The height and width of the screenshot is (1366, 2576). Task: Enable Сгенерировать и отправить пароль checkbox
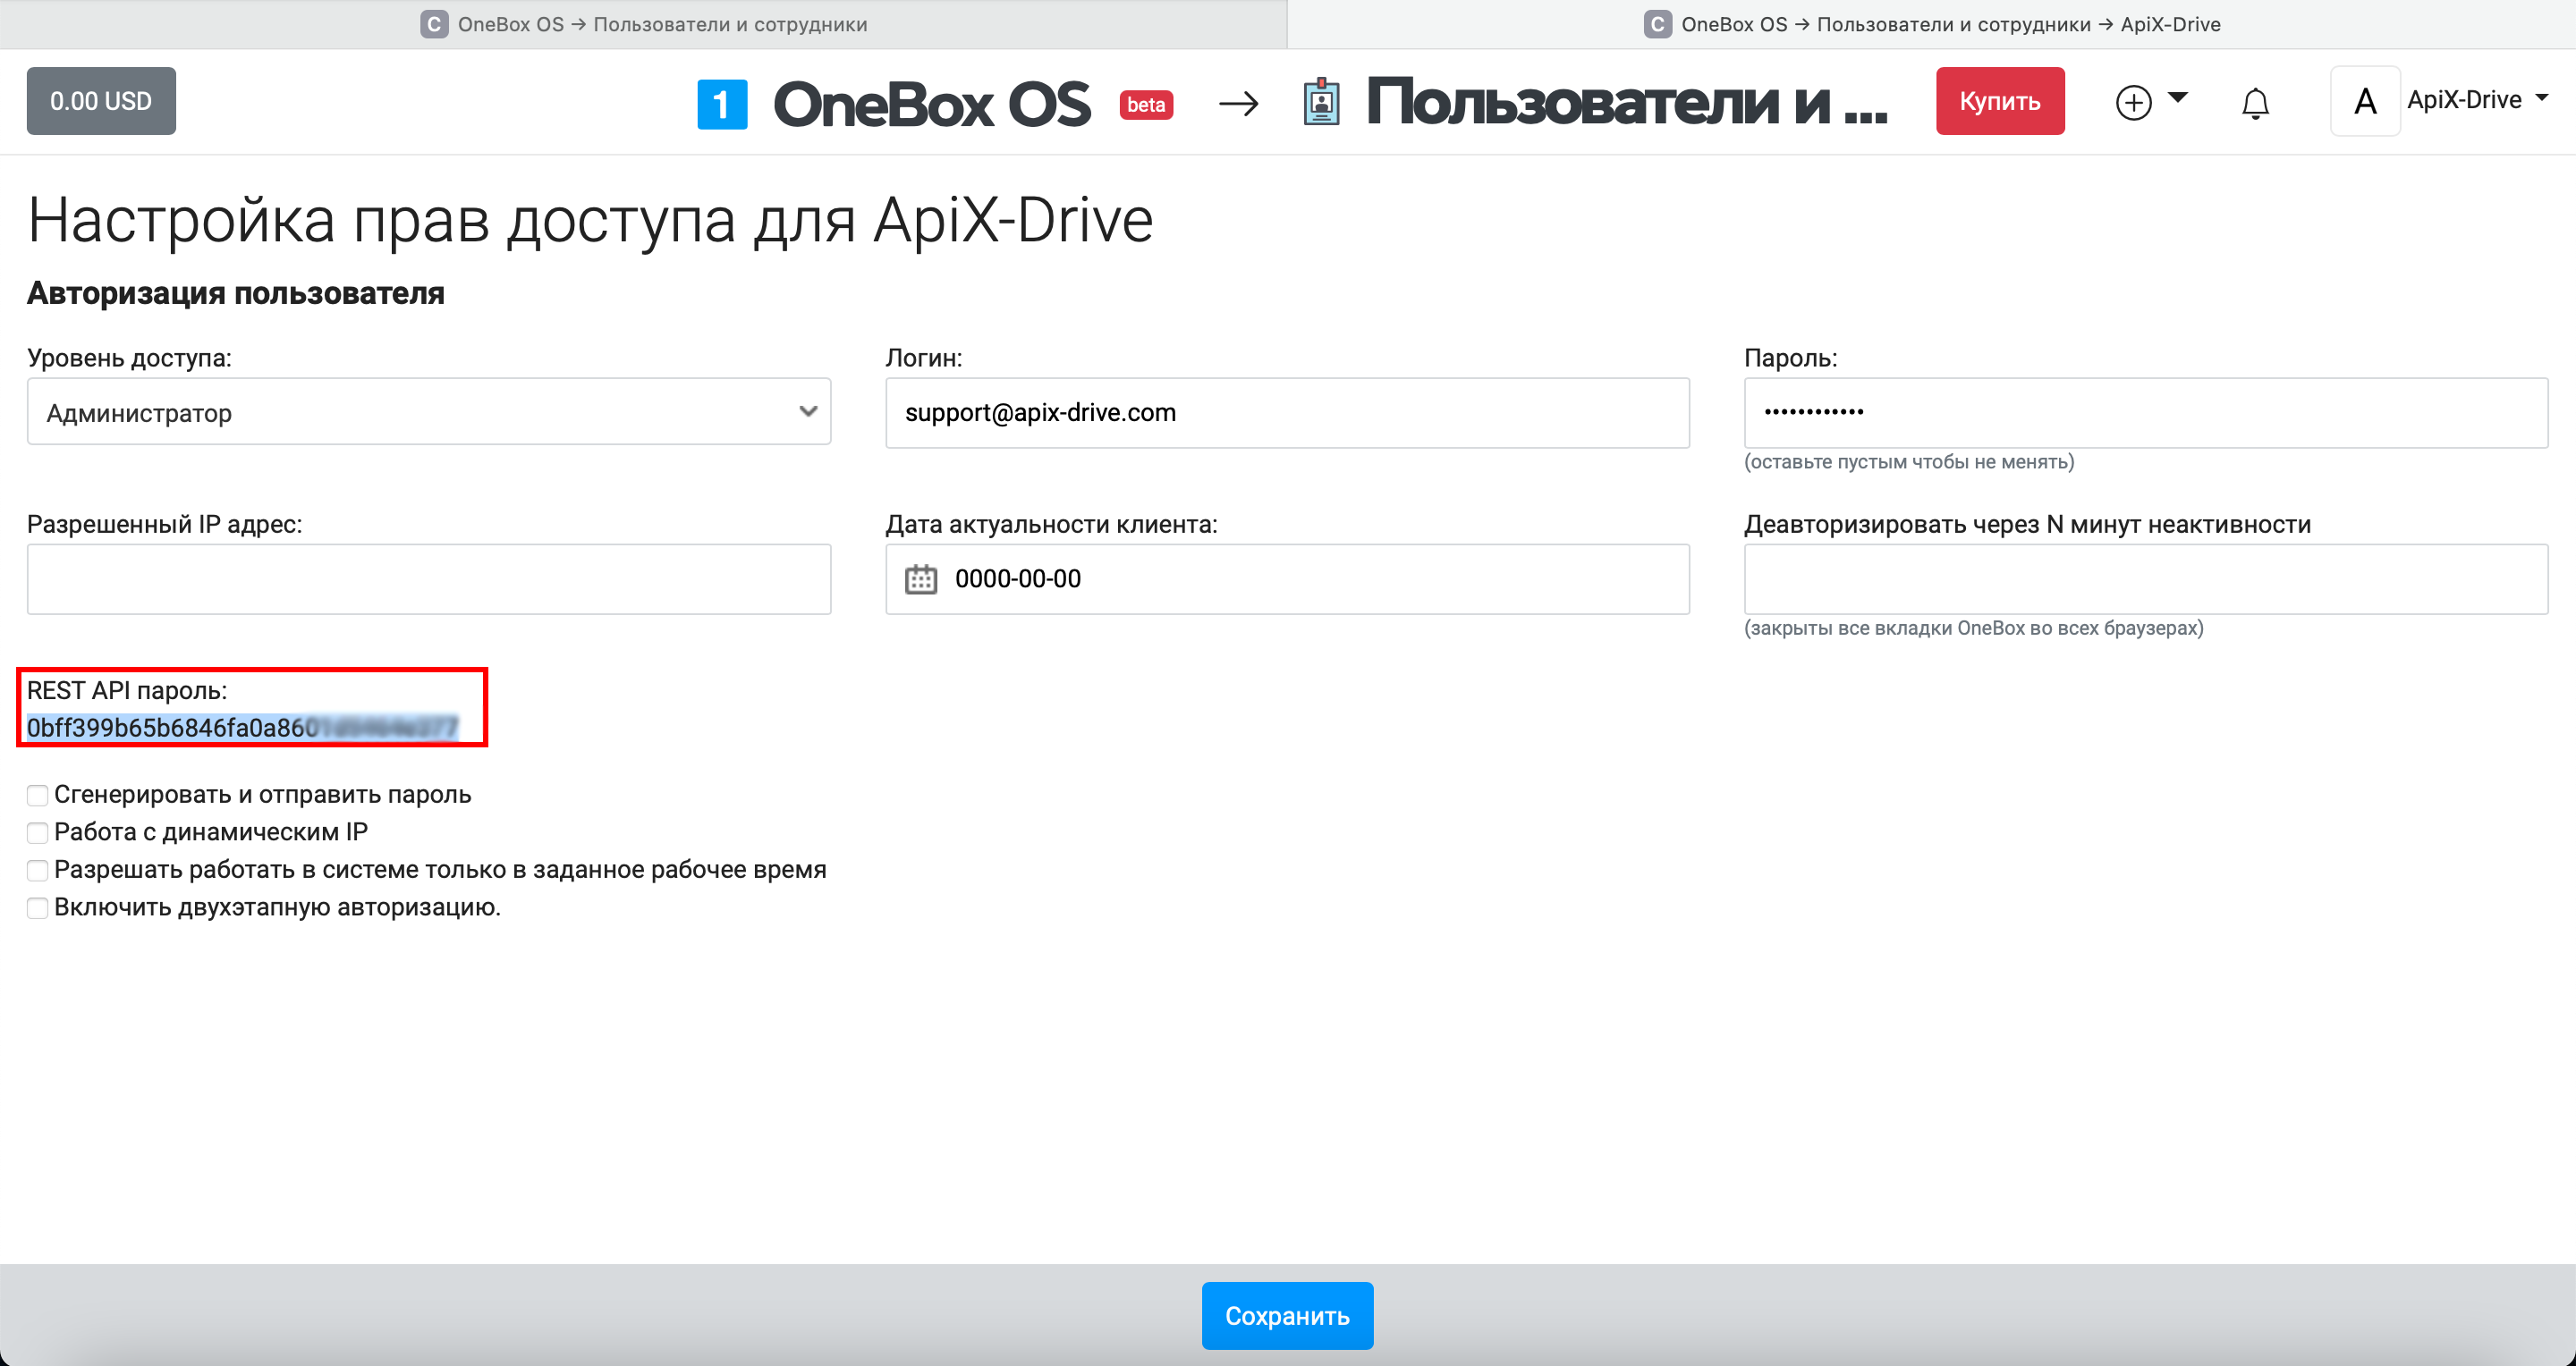37,796
